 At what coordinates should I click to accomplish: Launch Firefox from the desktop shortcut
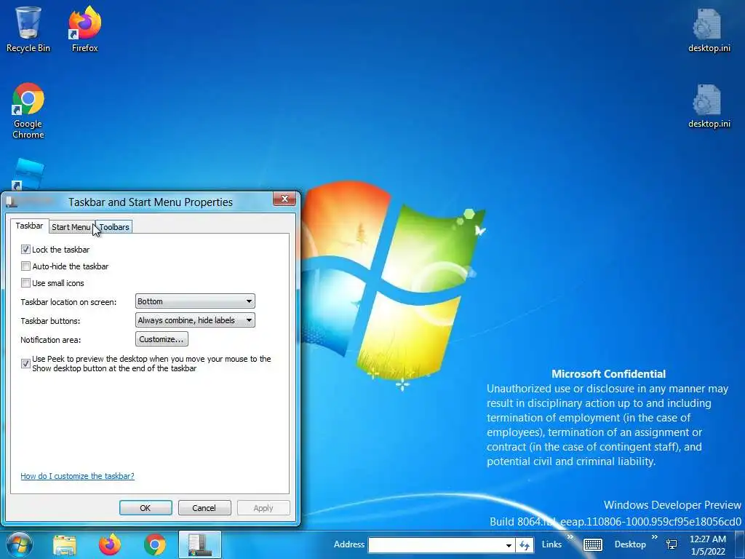[x=84, y=28]
